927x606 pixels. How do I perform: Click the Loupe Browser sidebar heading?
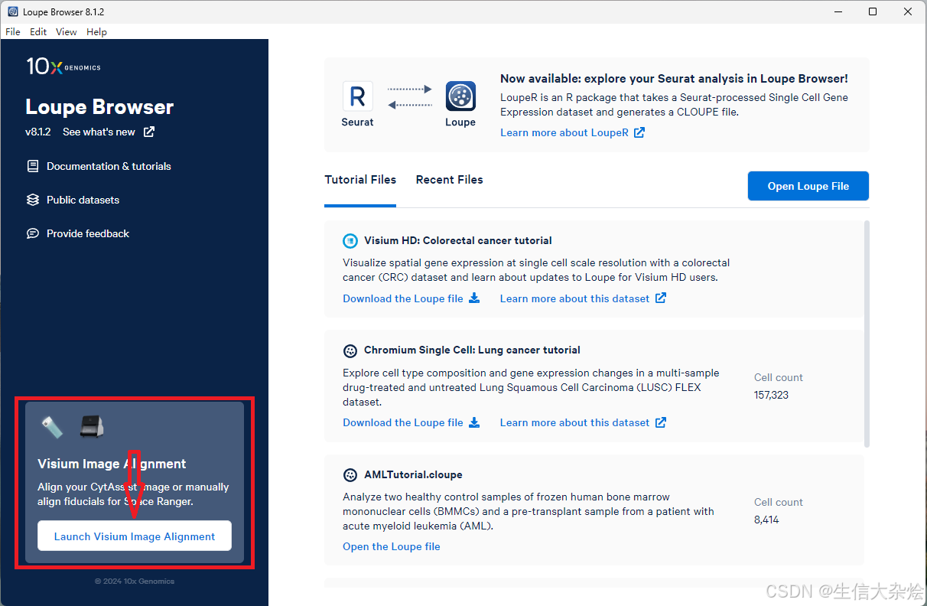pos(99,106)
